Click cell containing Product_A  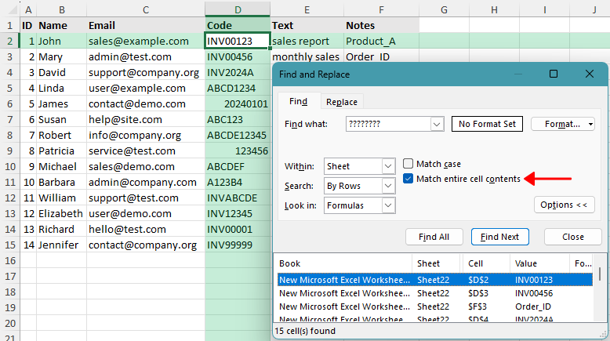tap(382, 42)
